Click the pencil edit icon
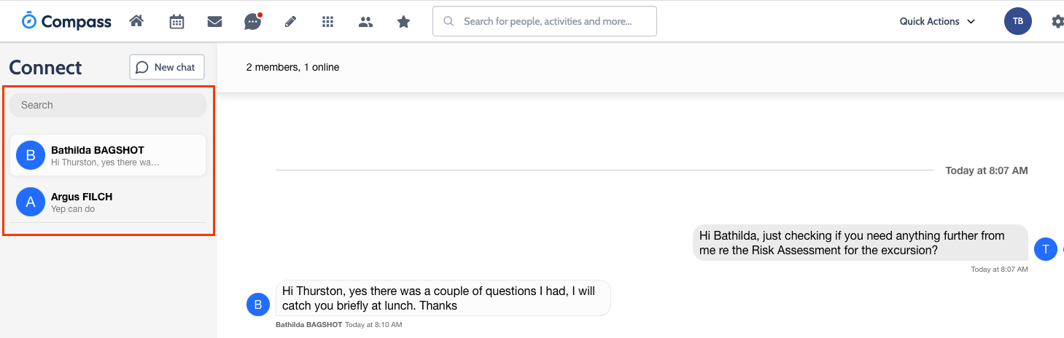The image size is (1064, 338). click(x=290, y=22)
